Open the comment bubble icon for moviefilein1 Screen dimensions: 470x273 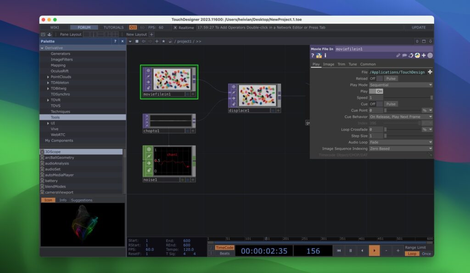405,56
